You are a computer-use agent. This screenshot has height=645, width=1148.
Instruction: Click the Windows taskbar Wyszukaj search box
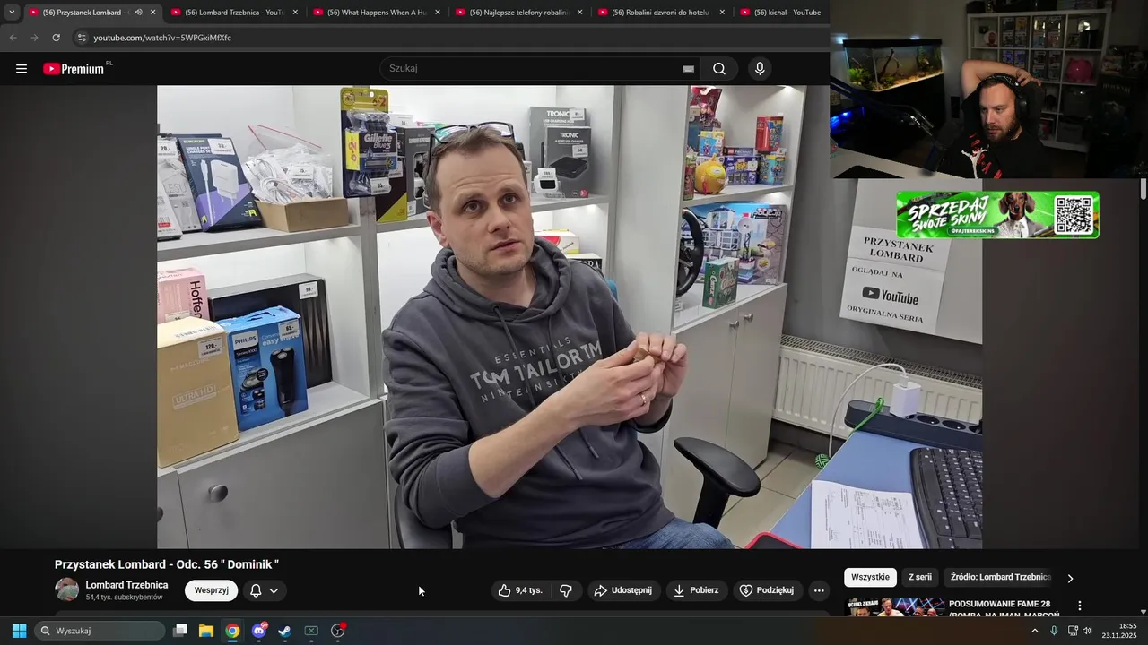(100, 631)
